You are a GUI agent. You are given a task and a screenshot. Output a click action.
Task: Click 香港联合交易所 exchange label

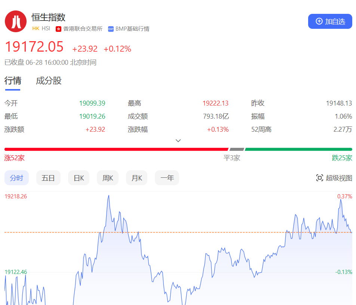tap(83, 29)
